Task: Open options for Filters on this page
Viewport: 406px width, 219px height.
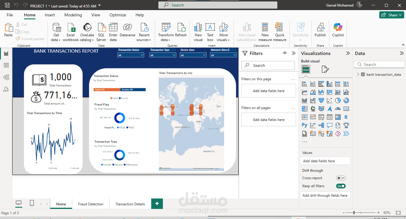Action: 293,79
